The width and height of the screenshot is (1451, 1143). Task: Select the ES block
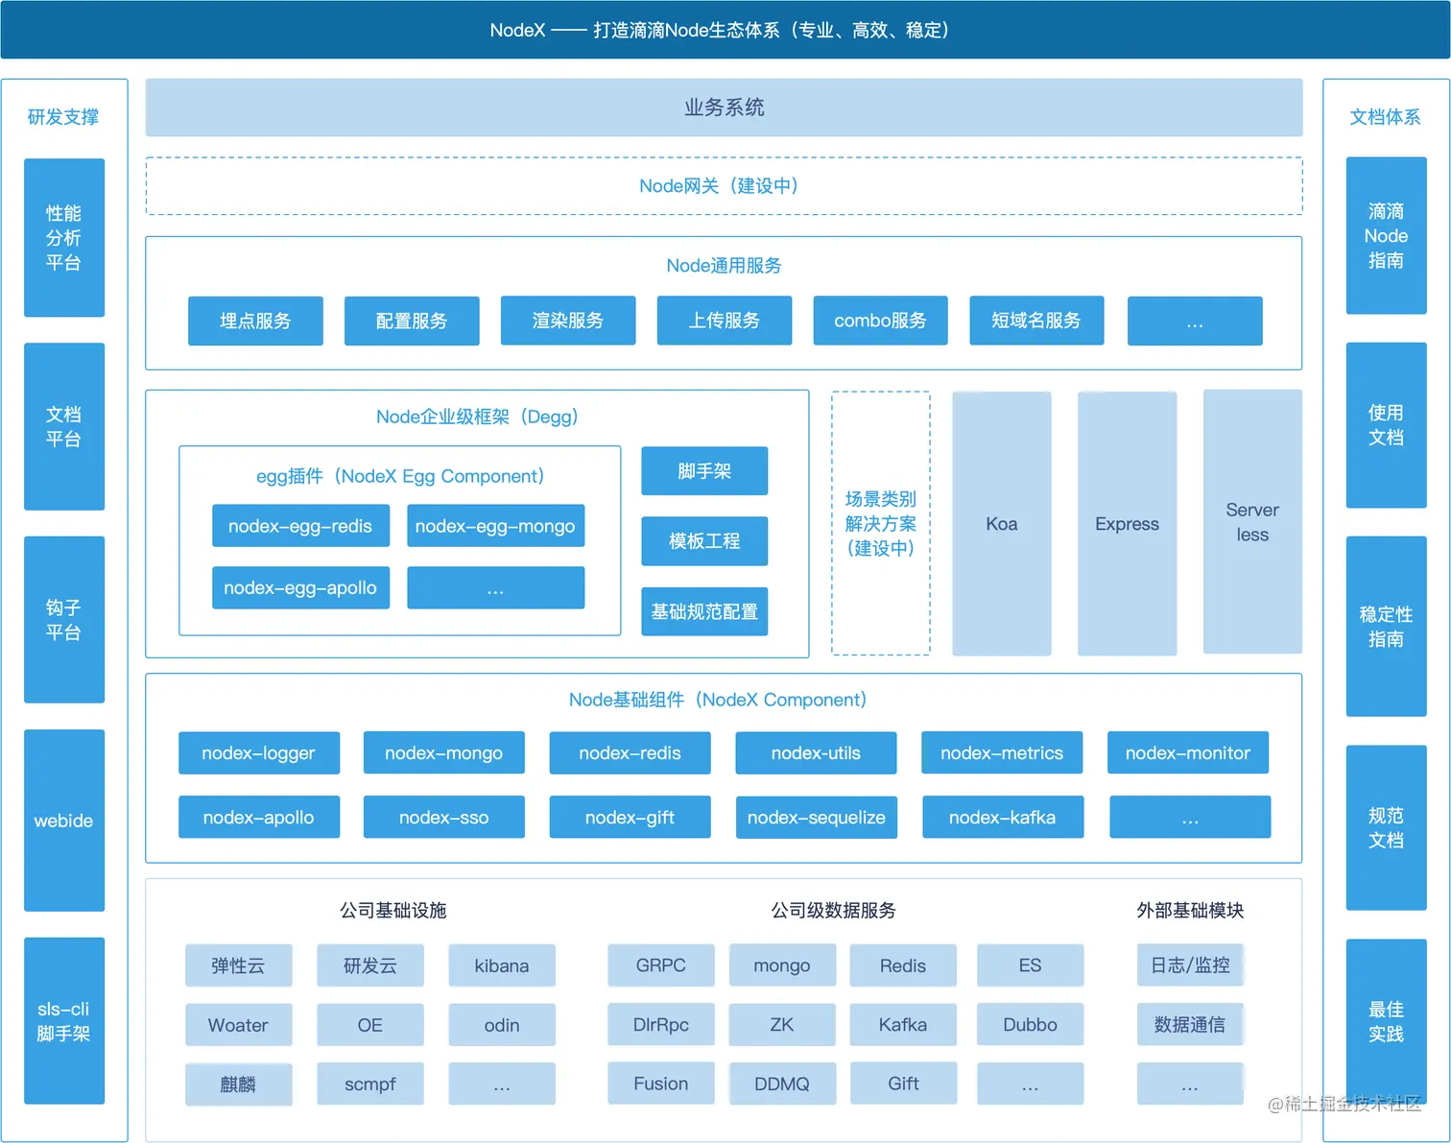pos(1031,965)
